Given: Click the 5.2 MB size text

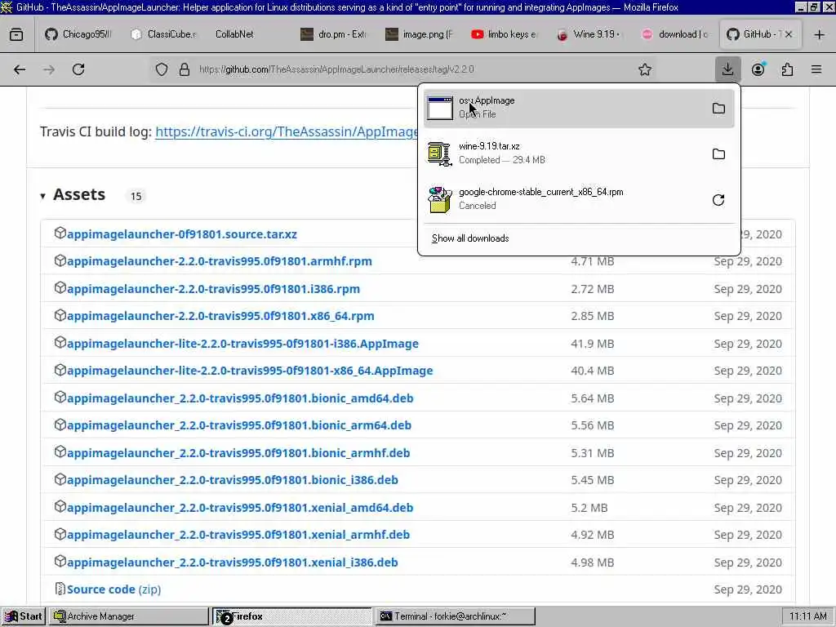Looking at the screenshot, I should (x=589, y=508).
